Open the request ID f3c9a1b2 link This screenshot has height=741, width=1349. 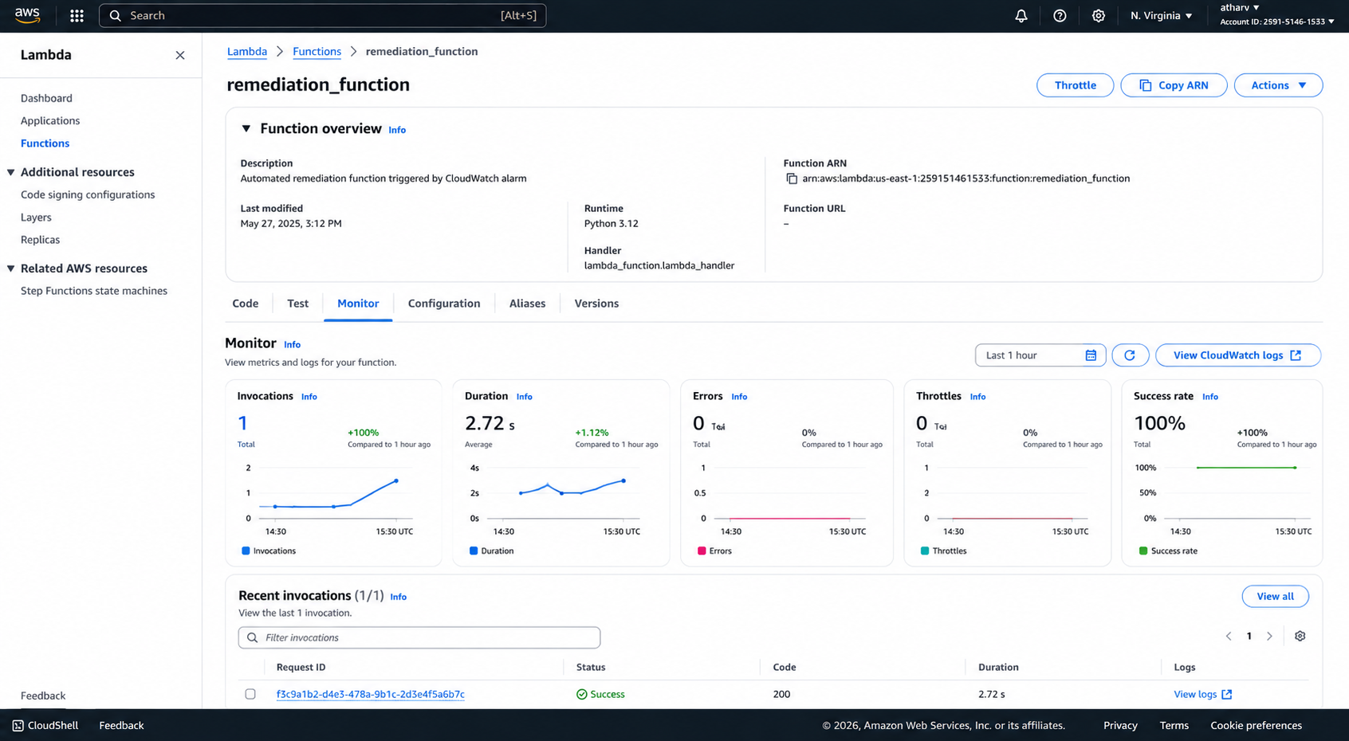371,694
